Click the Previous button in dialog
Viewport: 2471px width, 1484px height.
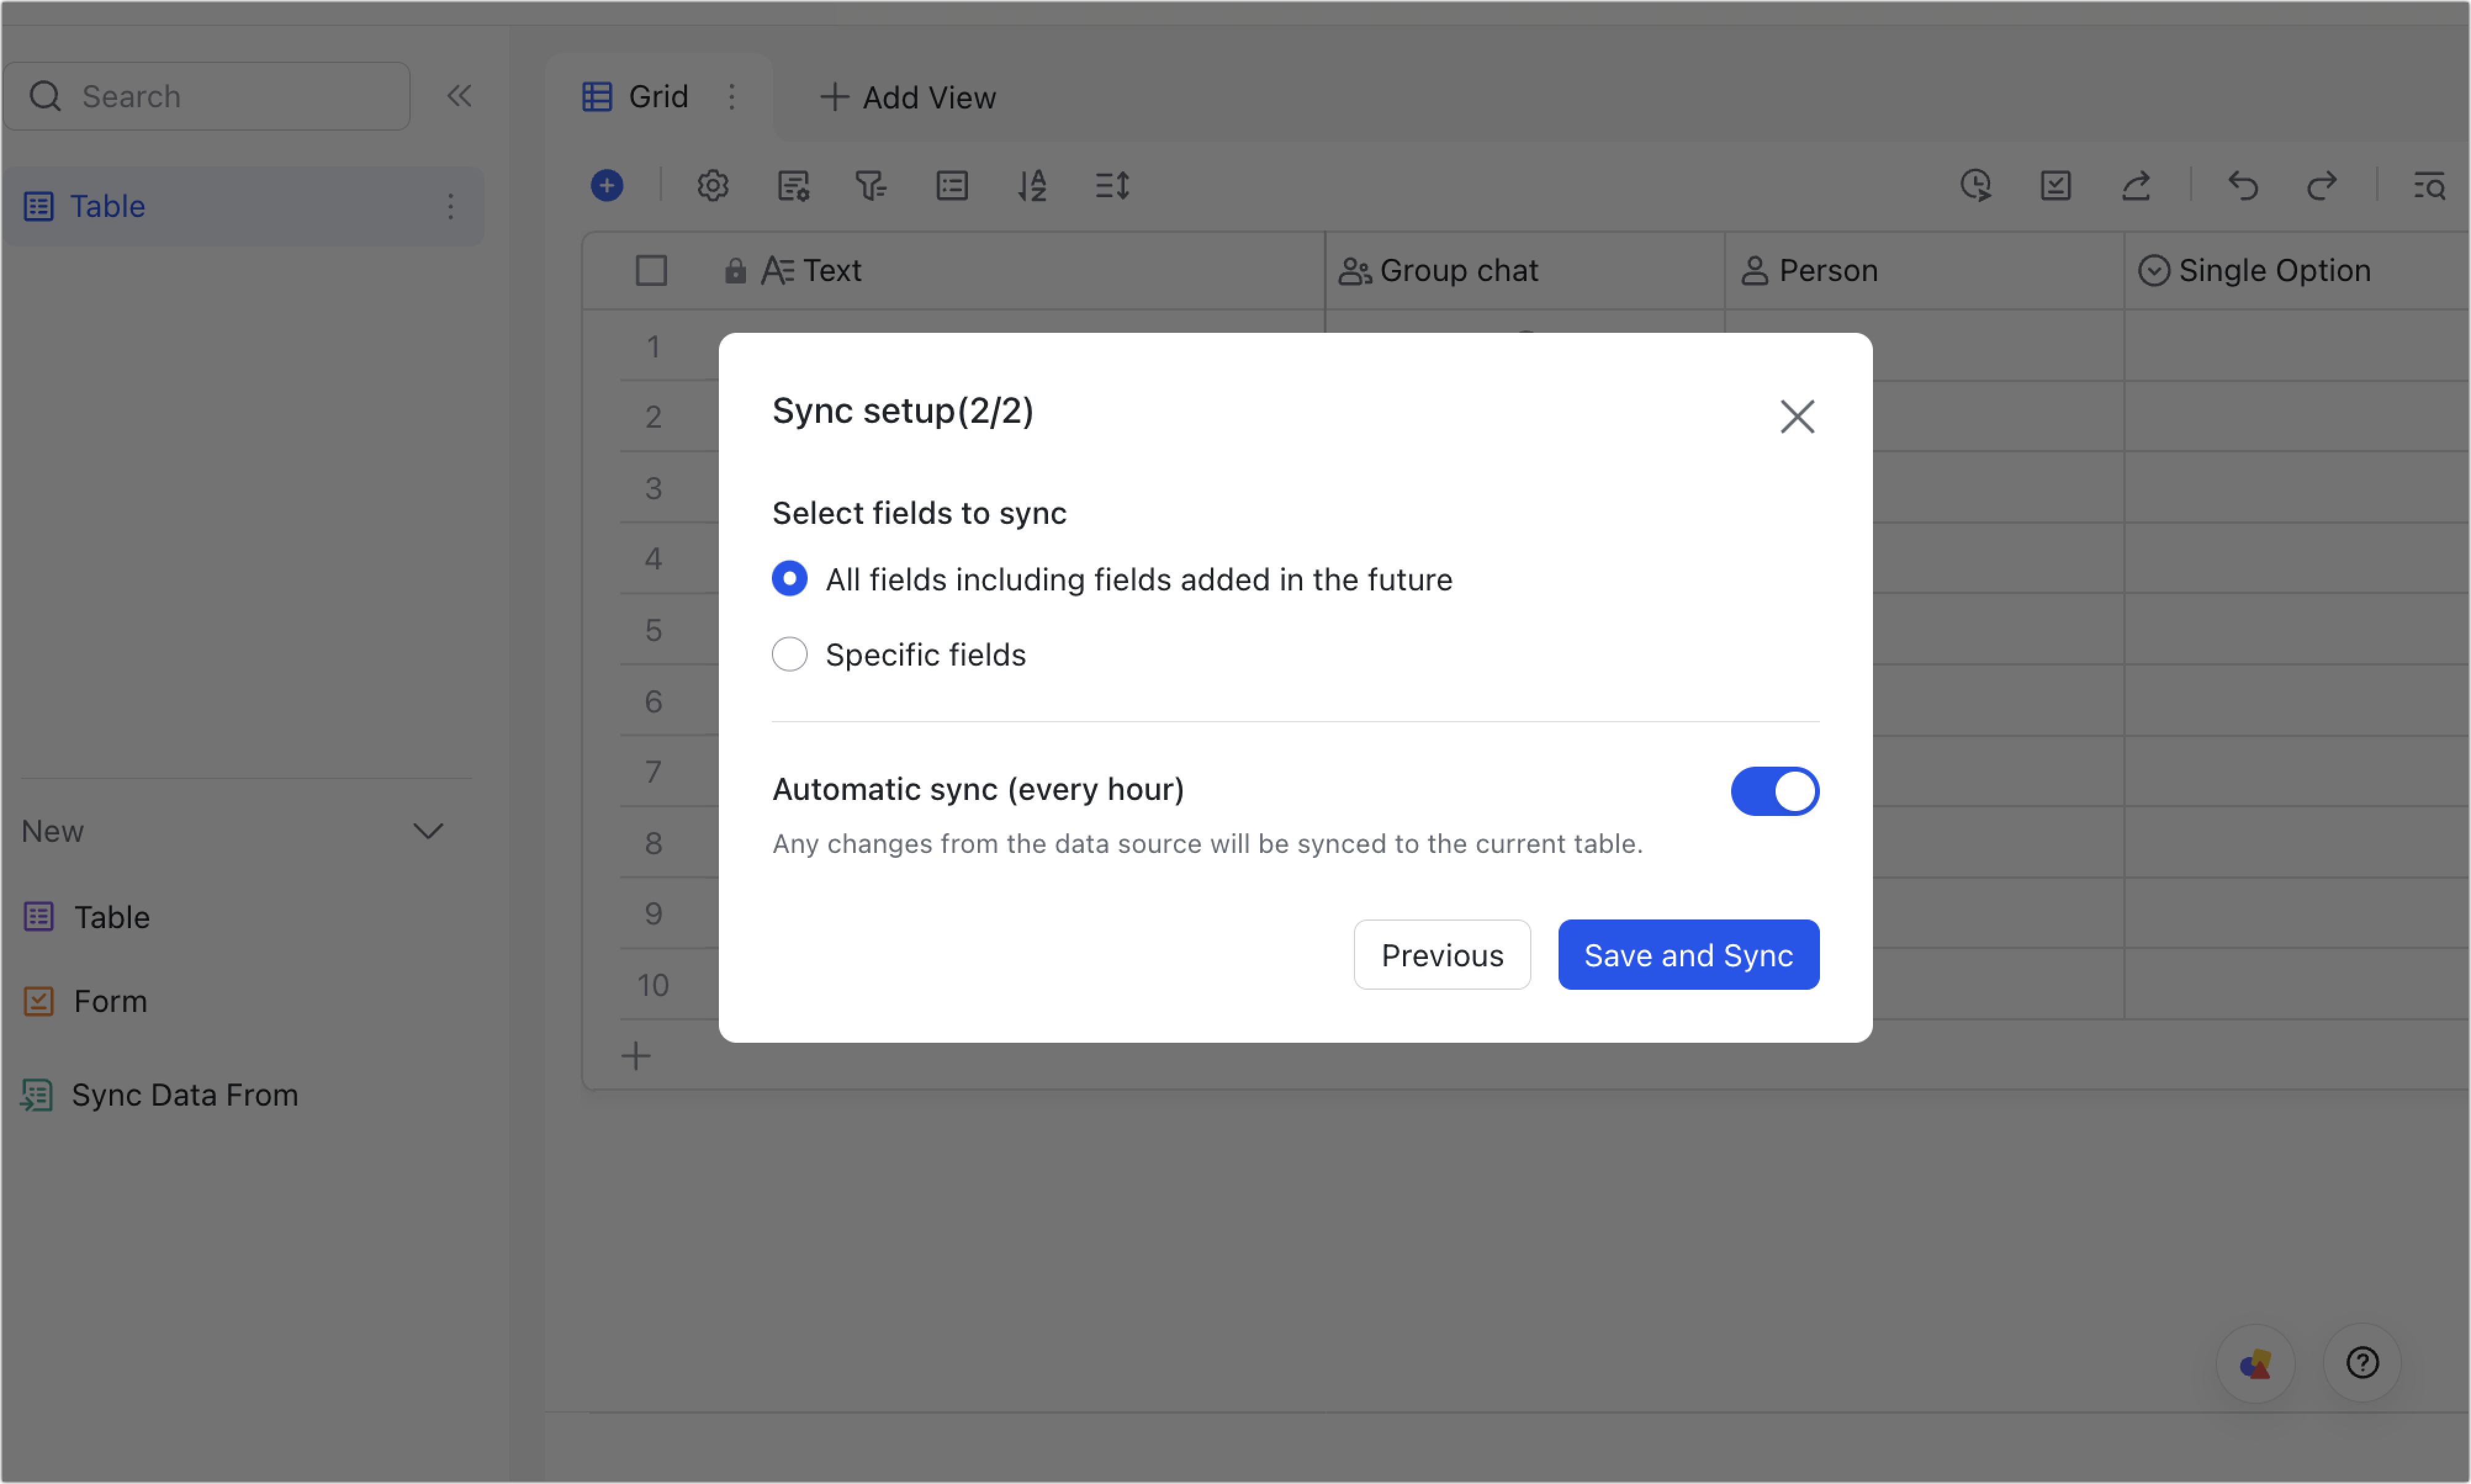(x=1441, y=955)
